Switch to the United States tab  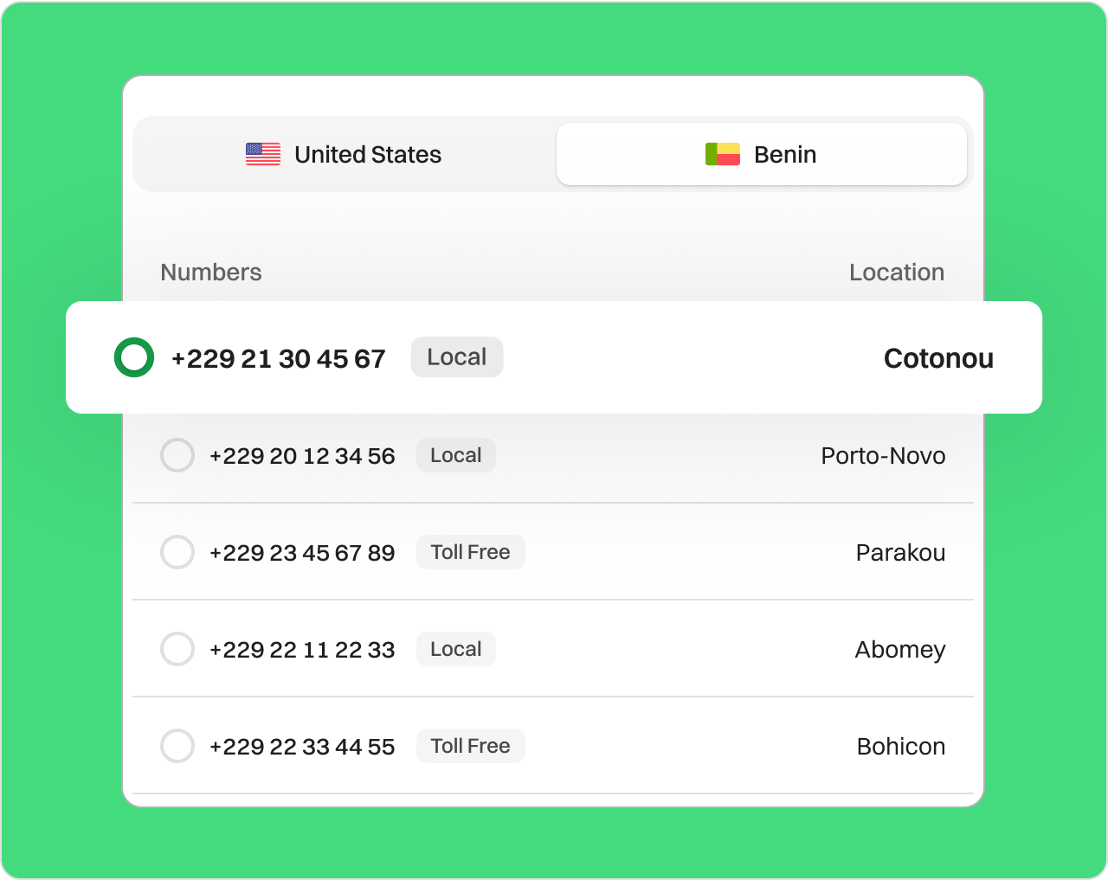pos(345,154)
